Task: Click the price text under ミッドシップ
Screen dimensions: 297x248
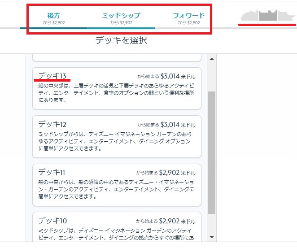Action: [x=121, y=23]
